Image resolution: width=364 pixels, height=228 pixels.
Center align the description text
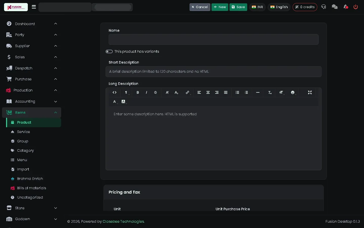(x=208, y=92)
